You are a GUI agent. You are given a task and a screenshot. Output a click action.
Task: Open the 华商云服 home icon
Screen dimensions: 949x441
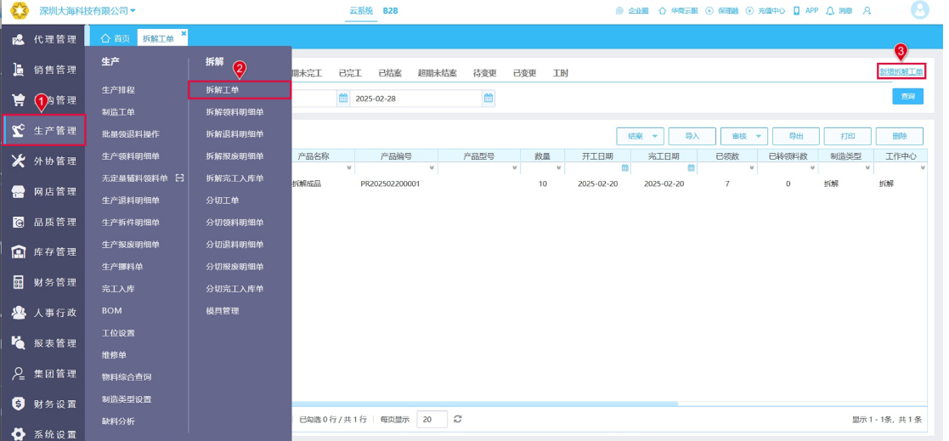[662, 11]
